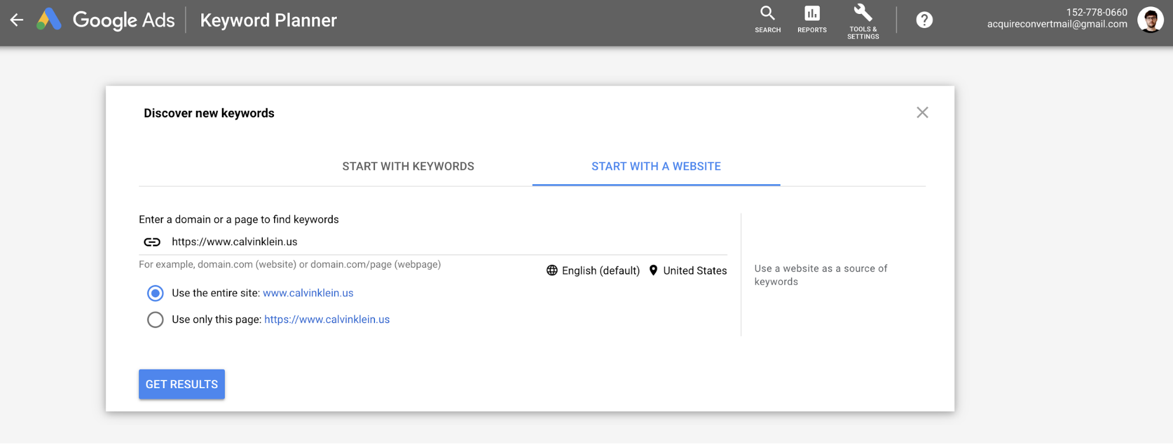Click the globe language icon

(x=552, y=270)
